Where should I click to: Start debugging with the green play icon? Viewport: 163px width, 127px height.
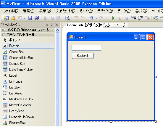(113, 18)
